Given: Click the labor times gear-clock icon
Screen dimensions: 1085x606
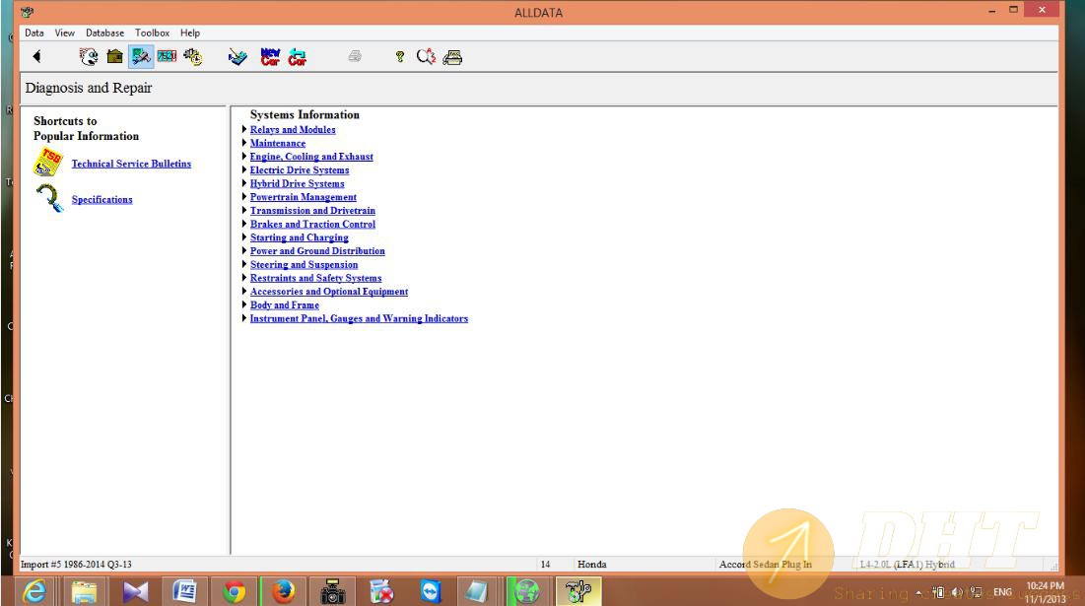Looking at the screenshot, I should point(192,57).
